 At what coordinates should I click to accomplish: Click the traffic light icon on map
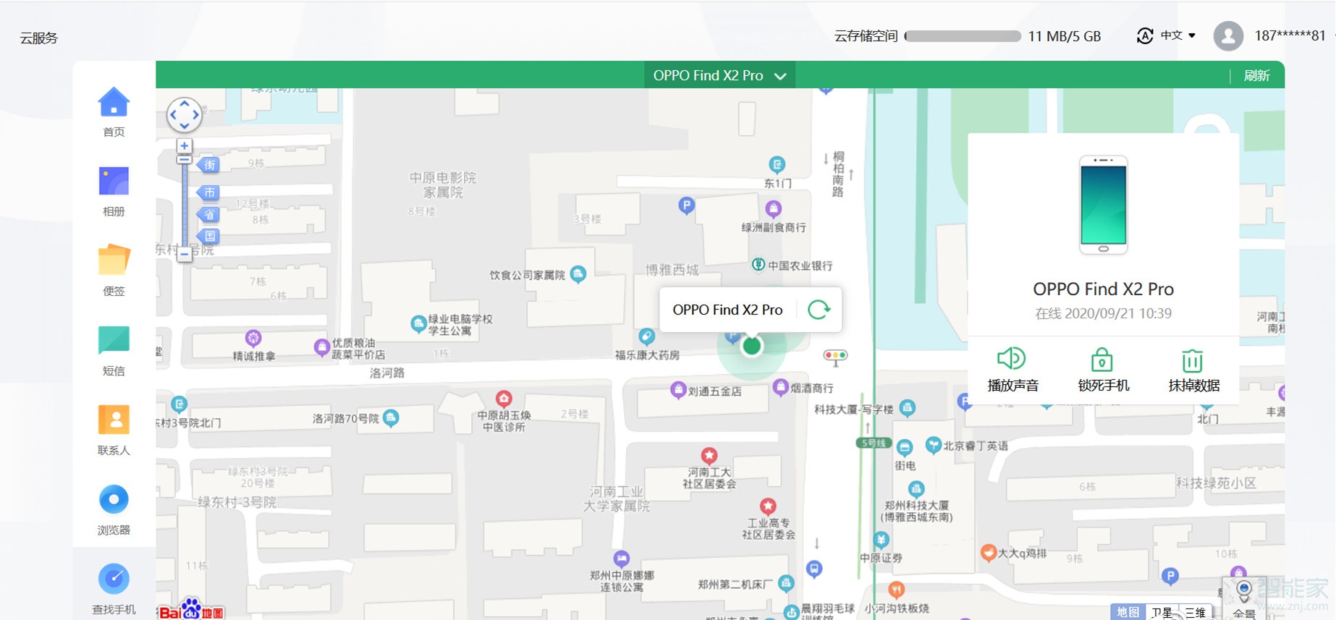tap(835, 356)
